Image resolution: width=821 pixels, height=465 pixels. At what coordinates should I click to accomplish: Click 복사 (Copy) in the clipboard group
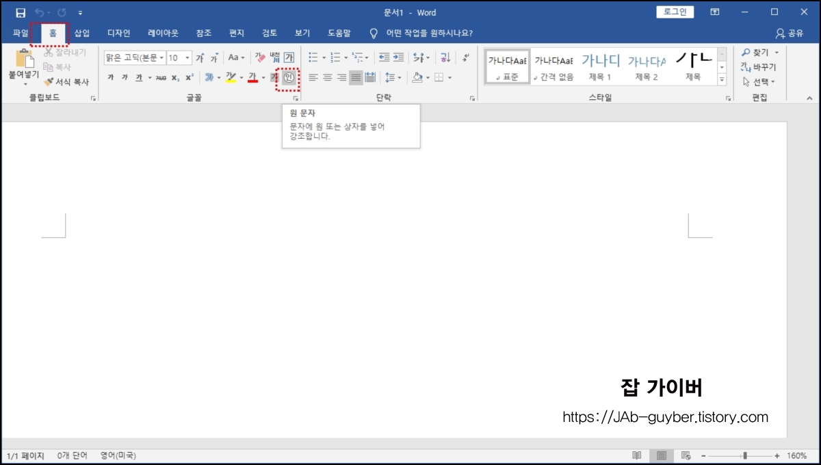pos(57,67)
